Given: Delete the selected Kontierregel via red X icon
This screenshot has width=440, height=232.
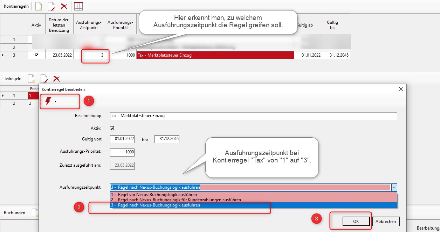Looking at the screenshot, I should (64, 6).
